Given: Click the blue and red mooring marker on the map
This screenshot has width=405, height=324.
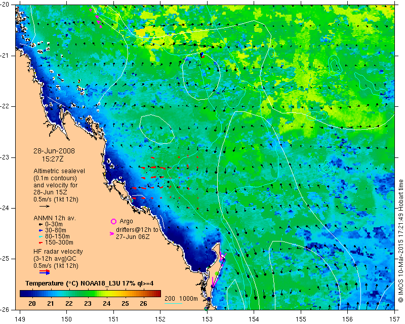Looking at the screenshot, I should [202, 55].
